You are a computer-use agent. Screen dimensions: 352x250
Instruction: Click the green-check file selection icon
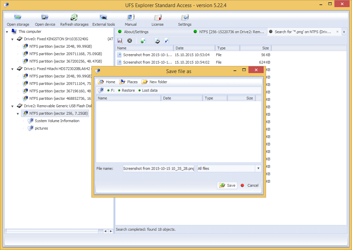(x=143, y=41)
